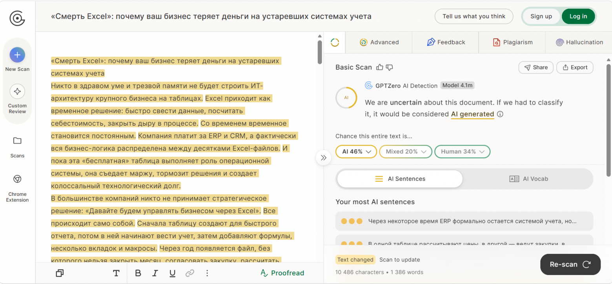Screen dimensions: 612x284
Task: Click the Model 4.1m badge
Action: tap(457, 85)
